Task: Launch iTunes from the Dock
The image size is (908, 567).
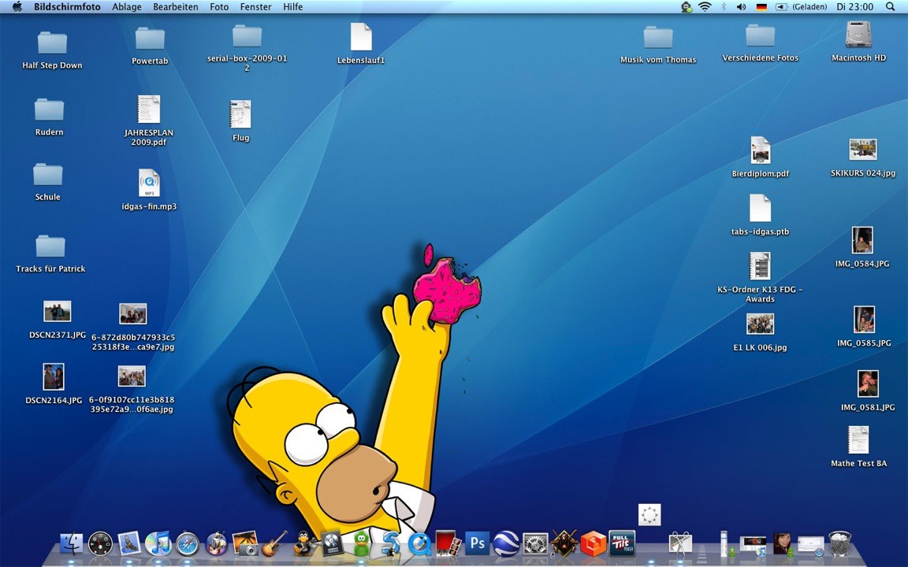Action: click(x=158, y=544)
